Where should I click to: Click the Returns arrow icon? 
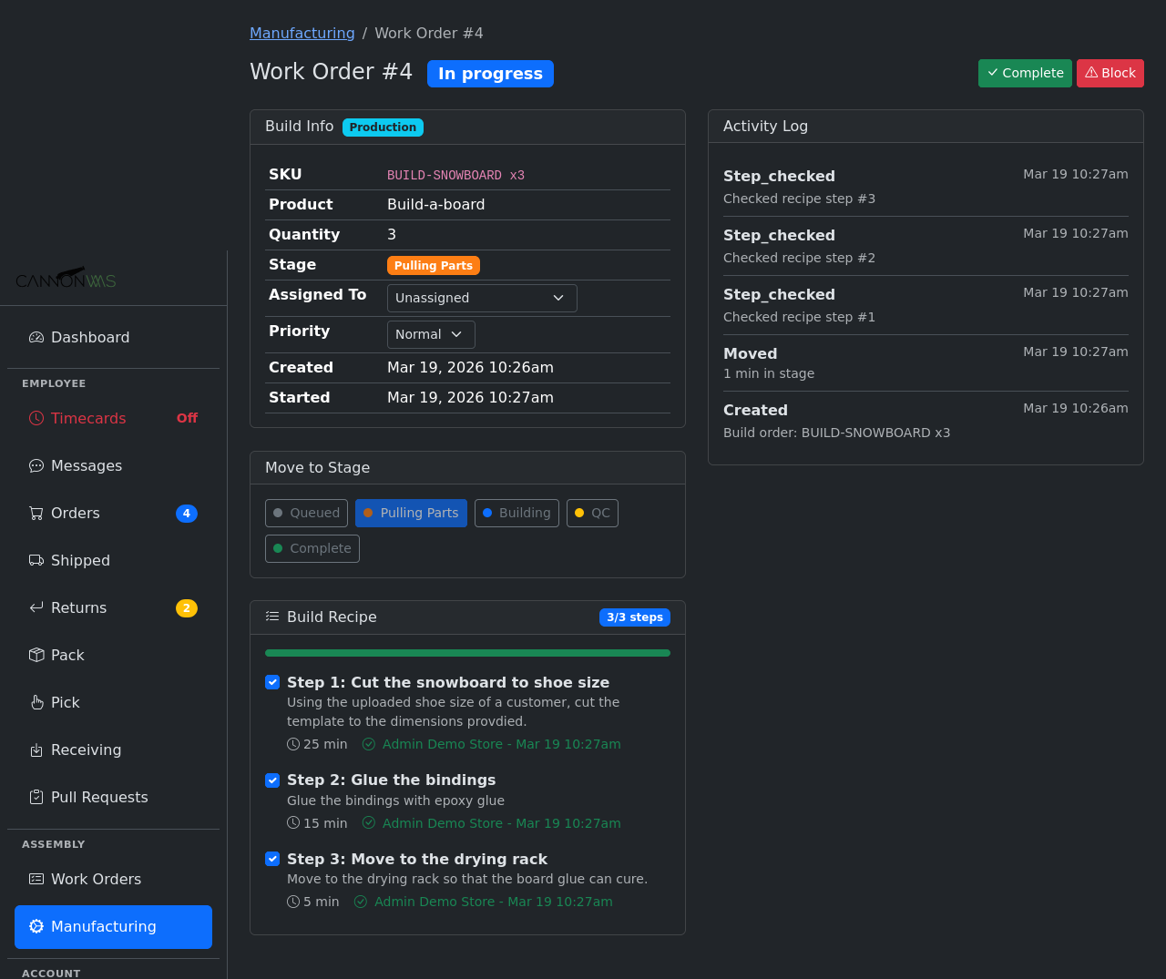(36, 607)
